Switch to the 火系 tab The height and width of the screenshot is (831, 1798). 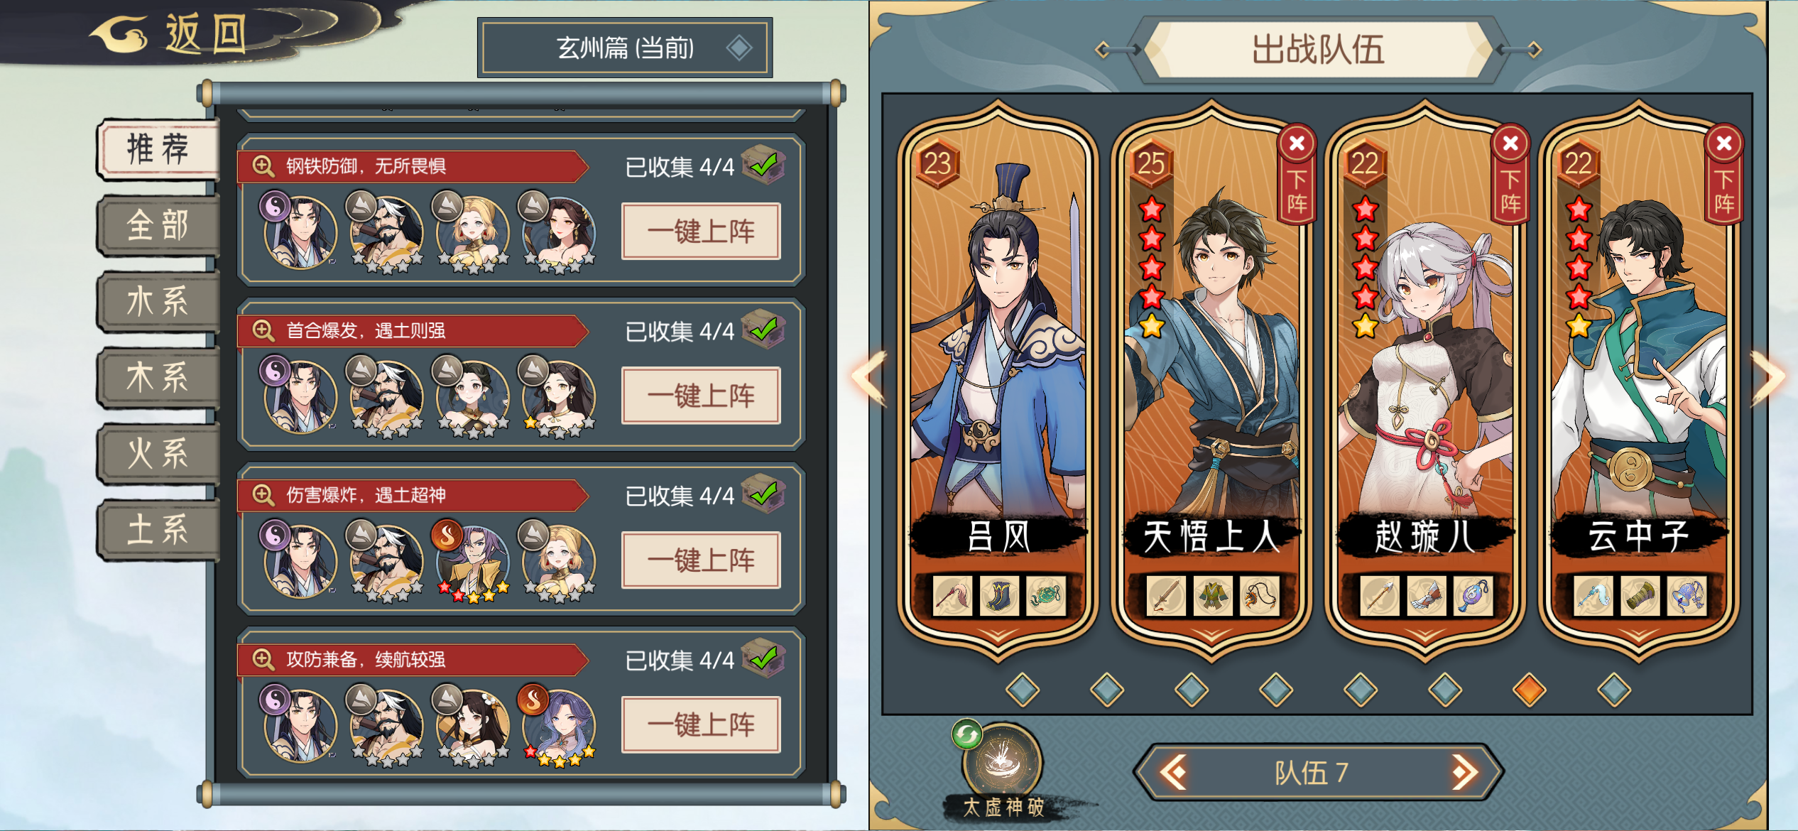(x=158, y=453)
